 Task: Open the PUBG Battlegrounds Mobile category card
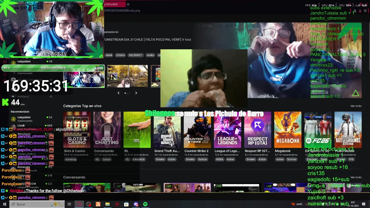348,130
